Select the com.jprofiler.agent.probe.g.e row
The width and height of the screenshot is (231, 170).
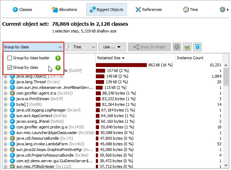pos(113,127)
